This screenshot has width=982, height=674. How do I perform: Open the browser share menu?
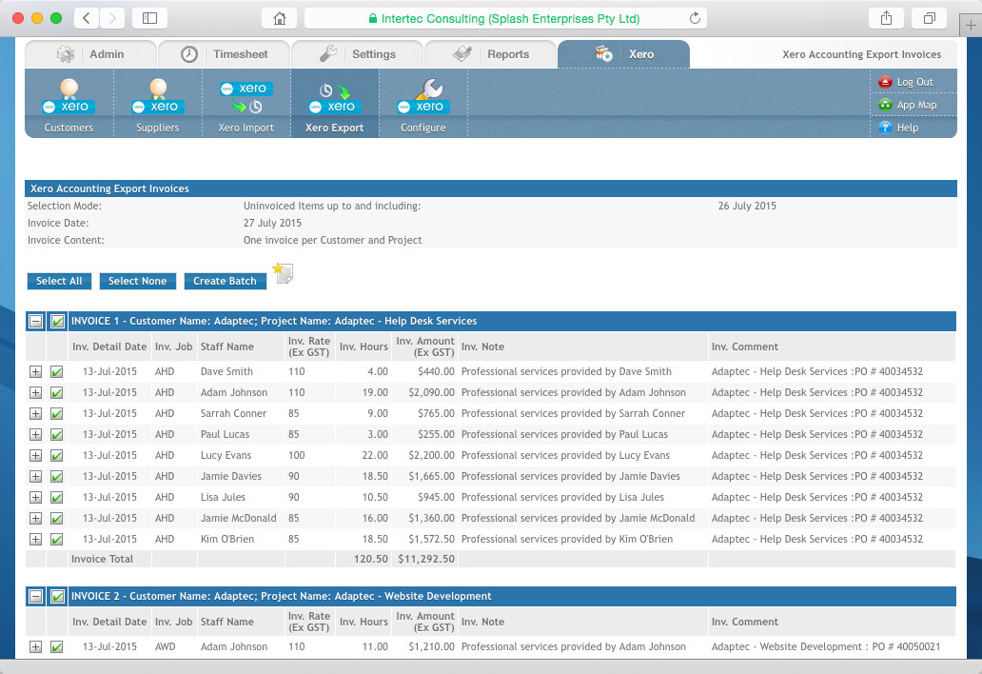[886, 18]
